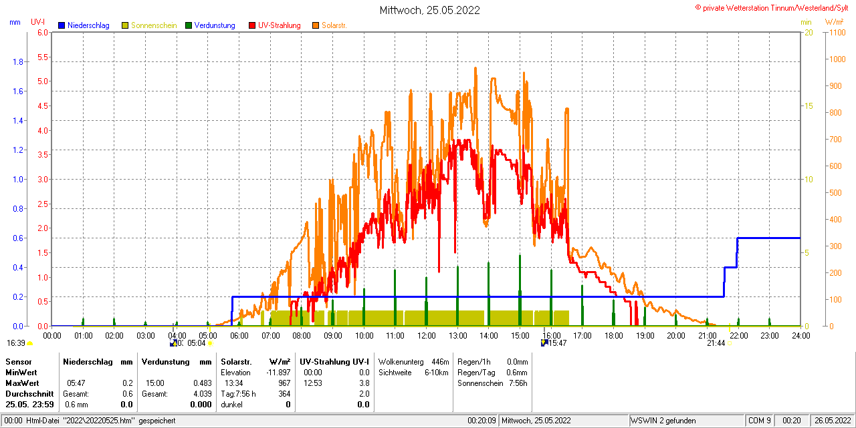Click the UV-Strahlung UV-I table header
Image resolution: width=856 pixels, height=428 pixels.
pos(334,361)
